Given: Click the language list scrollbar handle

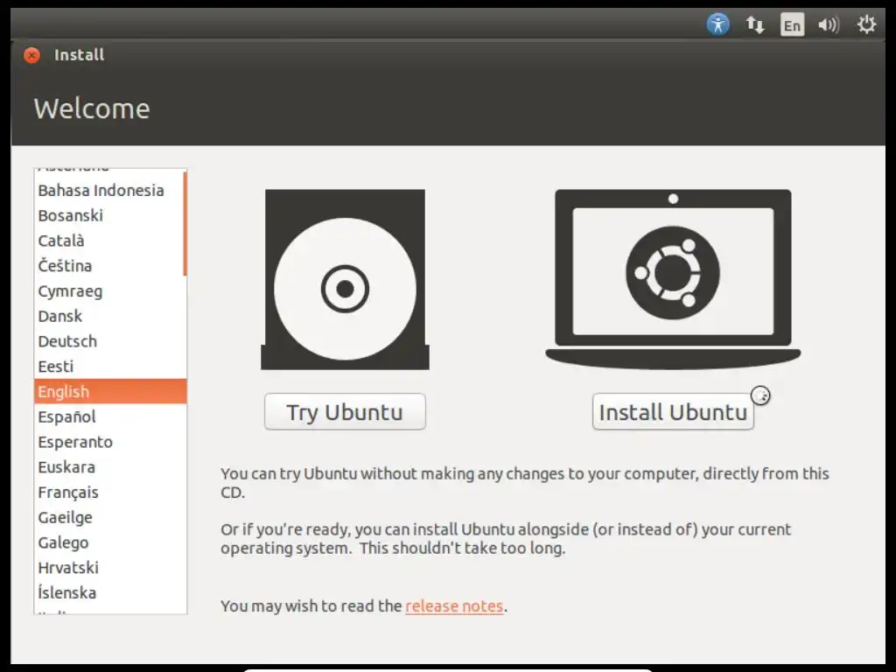Looking at the screenshot, I should [185, 223].
